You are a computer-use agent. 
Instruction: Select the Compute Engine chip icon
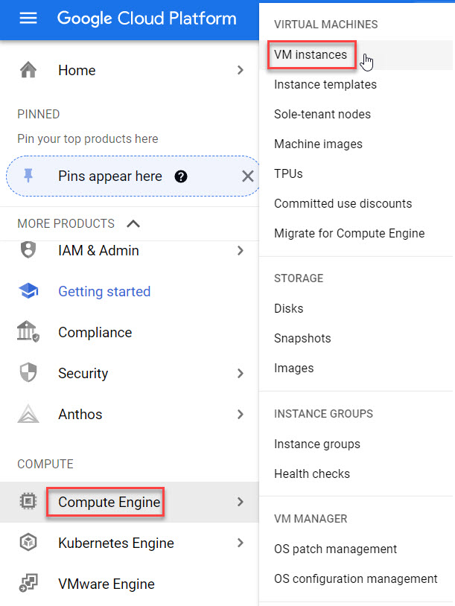28,502
